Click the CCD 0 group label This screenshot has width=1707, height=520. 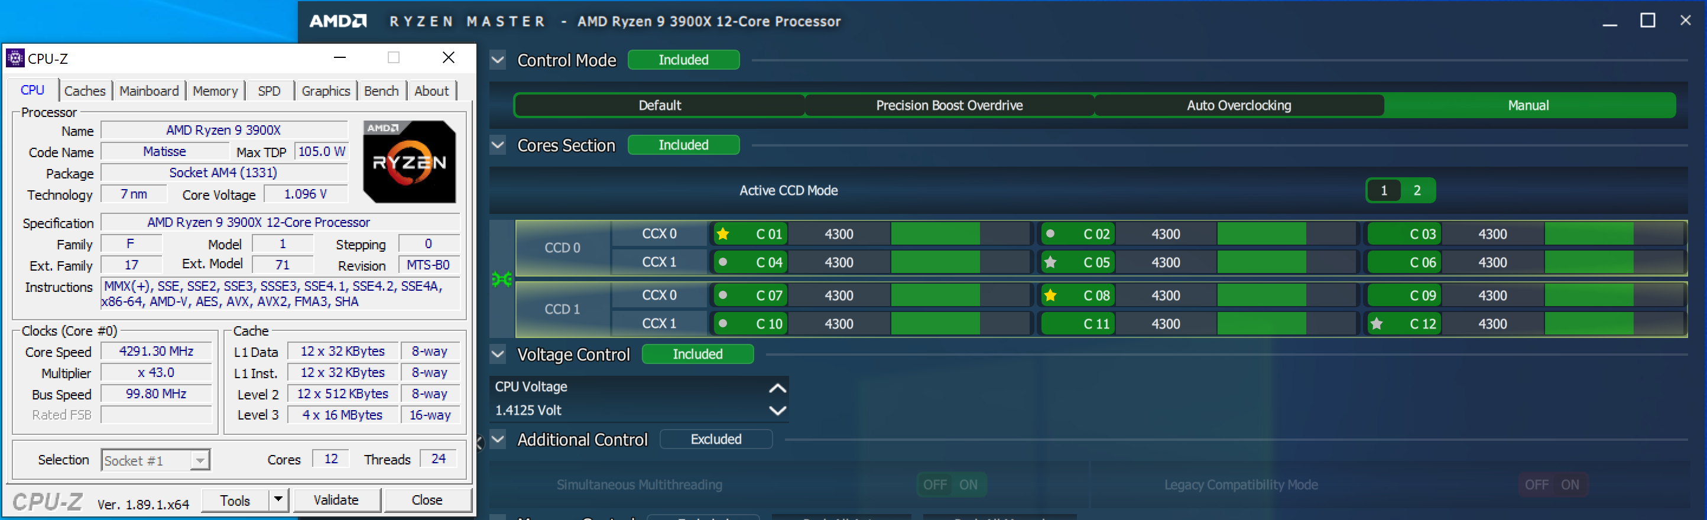point(563,248)
